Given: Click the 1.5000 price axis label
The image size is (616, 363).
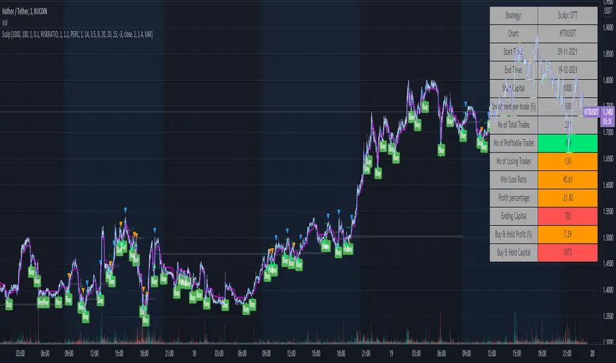Looking at the screenshot, I should click(x=608, y=238).
